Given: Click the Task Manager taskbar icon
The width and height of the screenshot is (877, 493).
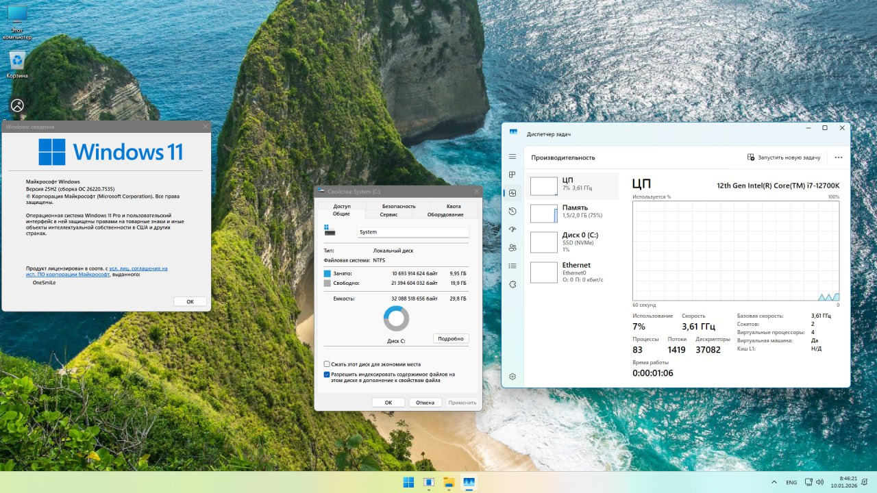Looking at the screenshot, I should pos(469,482).
